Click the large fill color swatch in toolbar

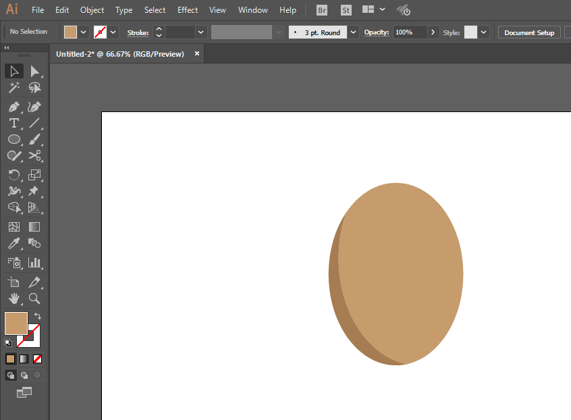[16, 323]
